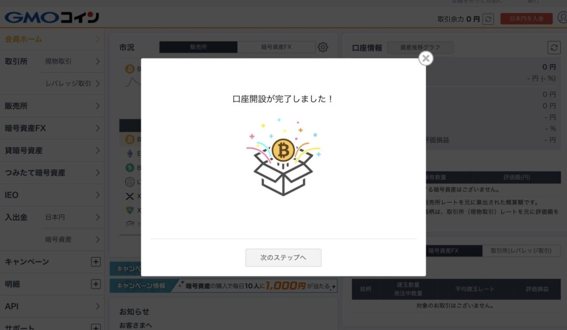
Task: Click the 次のステップへ button
Action: click(283, 258)
